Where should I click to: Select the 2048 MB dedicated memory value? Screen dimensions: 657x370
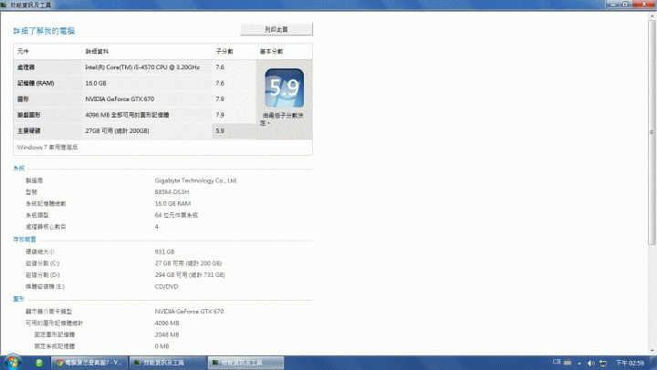pos(167,334)
